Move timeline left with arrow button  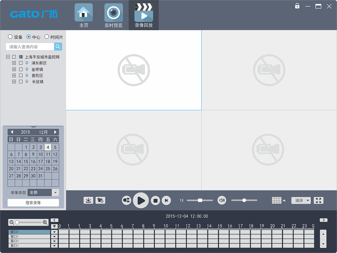54,220
